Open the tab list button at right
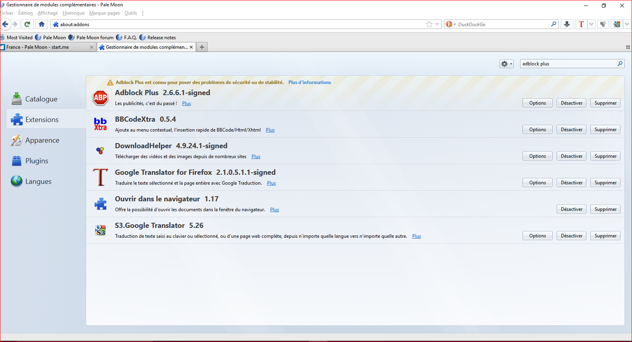 pyautogui.click(x=628, y=47)
